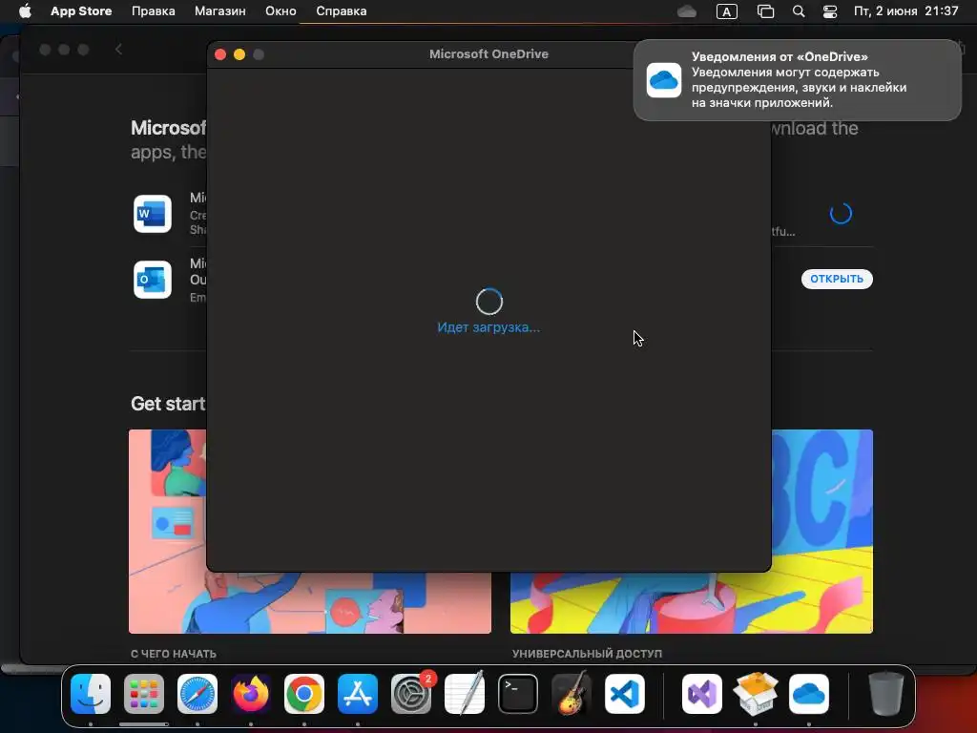This screenshot has width=977, height=733.
Task: Close the Microsoft OneDrive window
Action: click(220, 54)
